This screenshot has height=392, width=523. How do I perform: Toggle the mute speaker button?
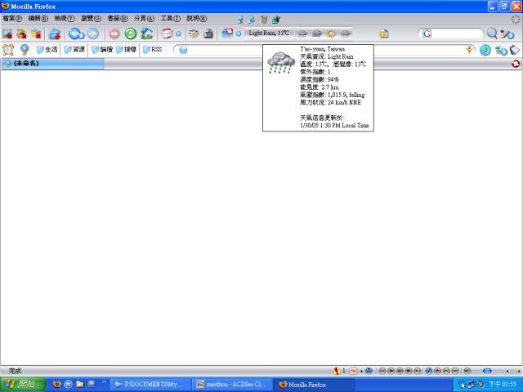coord(467,371)
